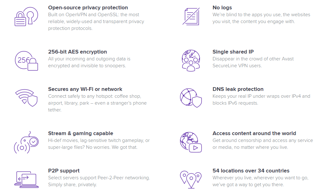Click the map pins locations icon
Image resolution: width=318 pixels, height=193 pixels.
click(x=191, y=180)
